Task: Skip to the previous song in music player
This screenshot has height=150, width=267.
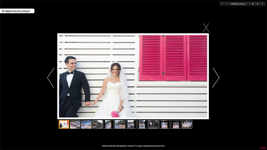Action: (x=253, y=4)
